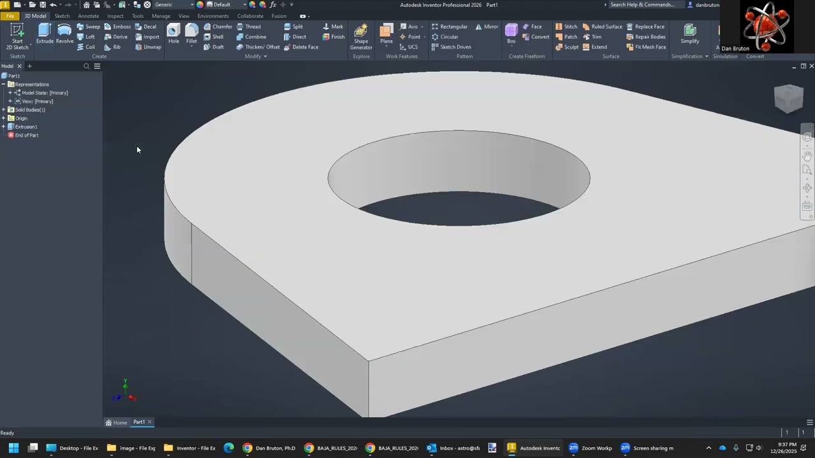Open the model browser hamburger menu
Image resolution: width=815 pixels, height=458 pixels.
click(x=97, y=66)
